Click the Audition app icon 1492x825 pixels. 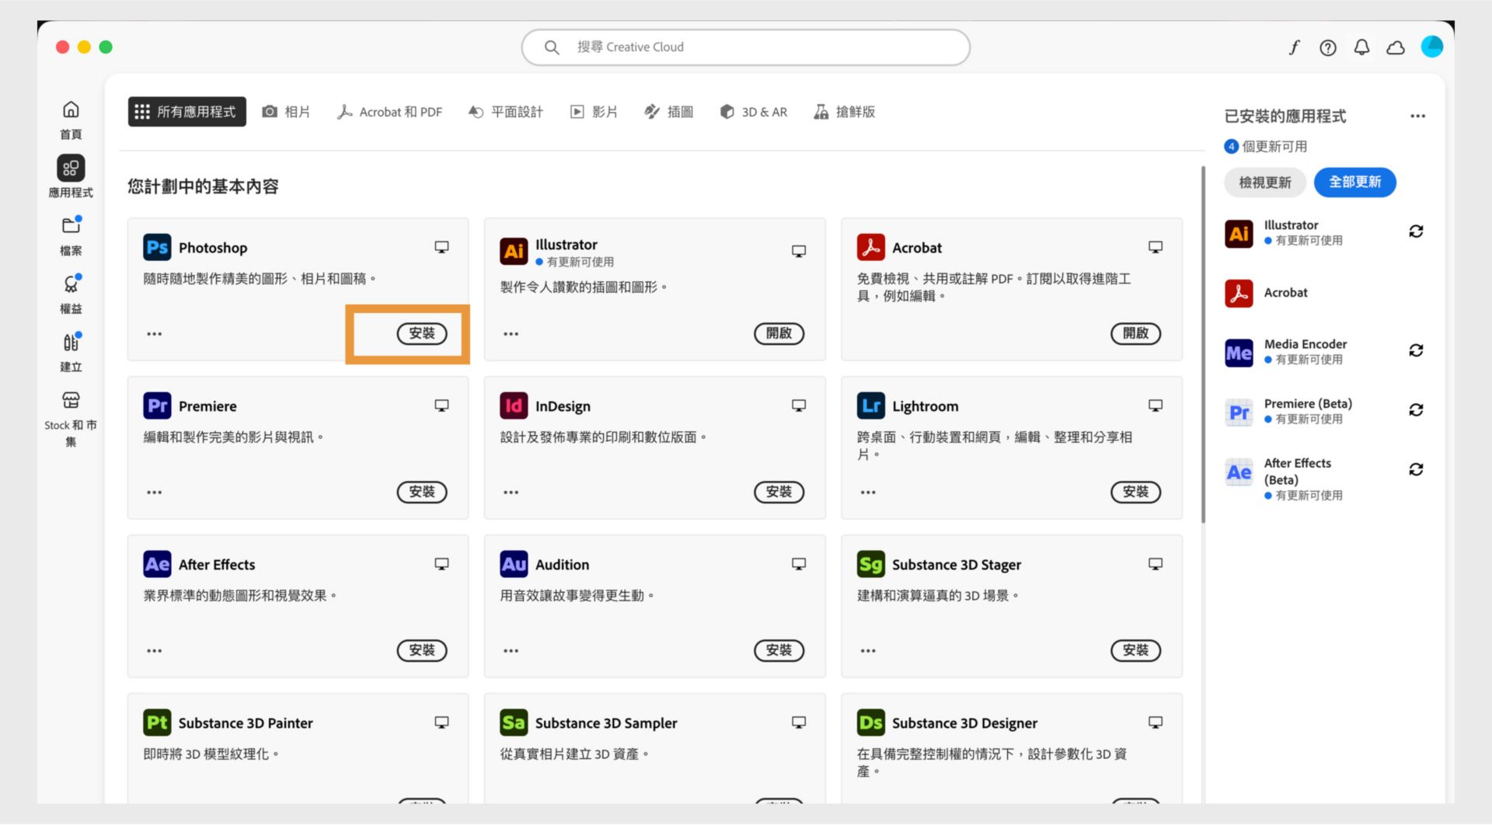[x=514, y=564]
